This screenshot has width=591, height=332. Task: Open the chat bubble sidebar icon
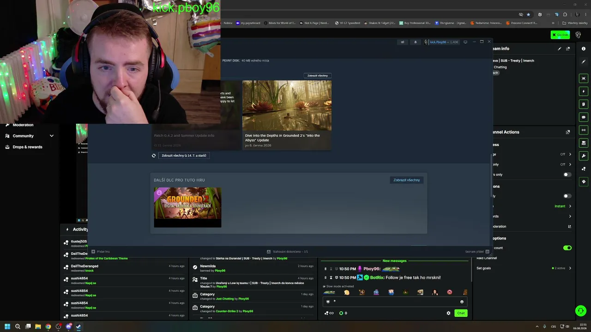584,117
